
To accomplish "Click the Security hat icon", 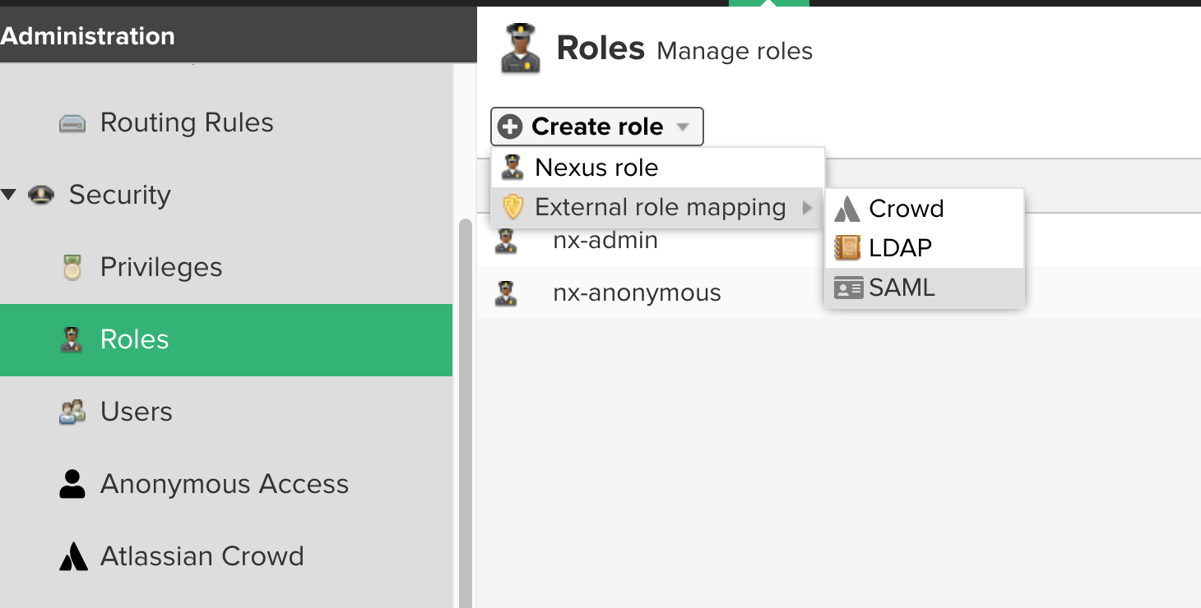I will coord(41,196).
